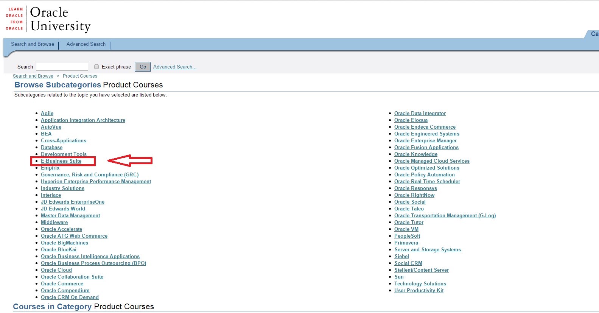Select the Primavera subcategory
599x313 pixels.
click(406, 243)
